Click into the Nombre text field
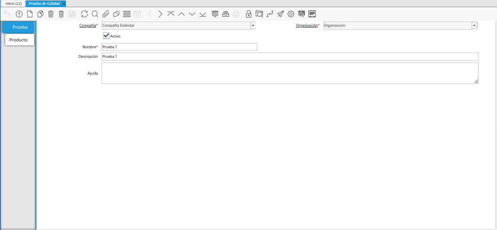This screenshot has width=497, height=230. click(179, 47)
